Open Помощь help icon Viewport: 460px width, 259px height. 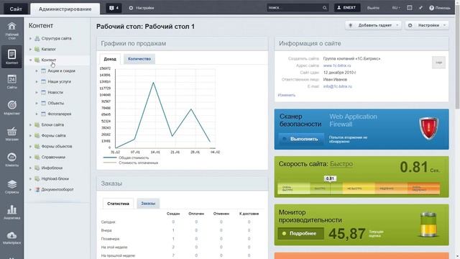point(431,8)
